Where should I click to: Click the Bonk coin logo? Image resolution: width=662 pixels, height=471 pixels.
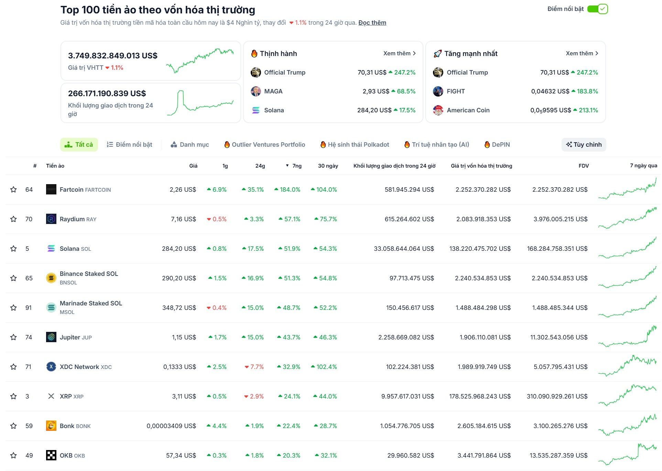coord(51,426)
